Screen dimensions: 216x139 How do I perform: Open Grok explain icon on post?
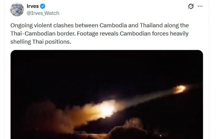tap(191, 6)
